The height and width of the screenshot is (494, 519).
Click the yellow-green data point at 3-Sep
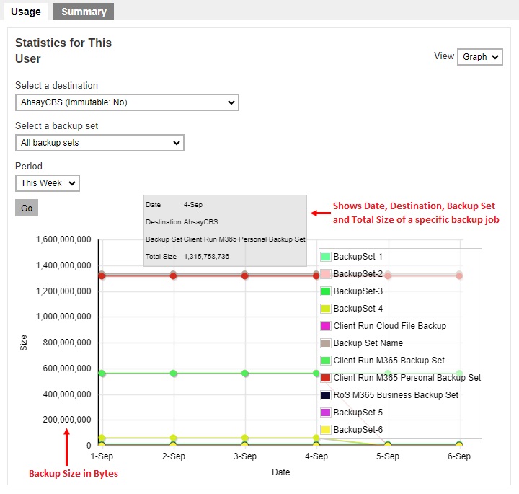(x=245, y=438)
